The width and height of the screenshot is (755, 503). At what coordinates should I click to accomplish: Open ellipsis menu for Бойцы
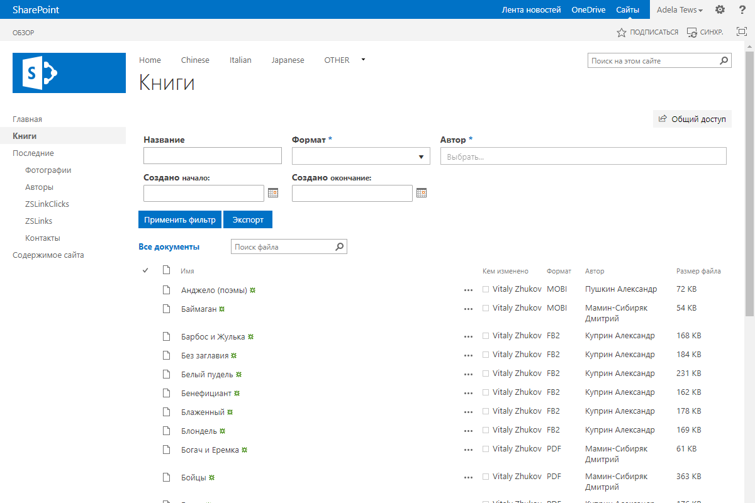pos(468,478)
